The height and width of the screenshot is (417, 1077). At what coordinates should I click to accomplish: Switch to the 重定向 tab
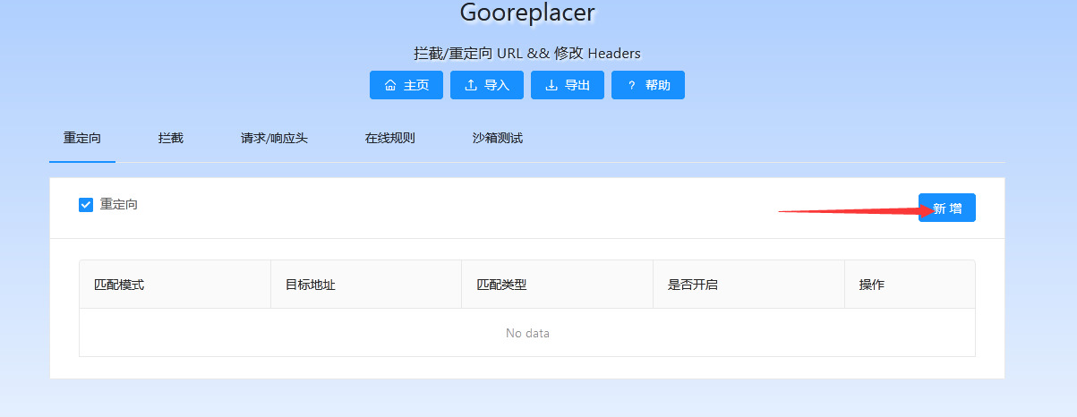click(x=82, y=139)
